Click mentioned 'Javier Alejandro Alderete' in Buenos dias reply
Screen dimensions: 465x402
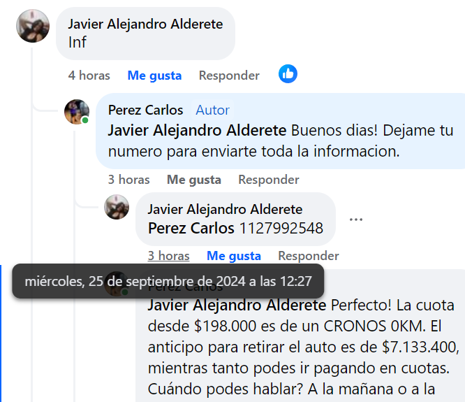197,130
